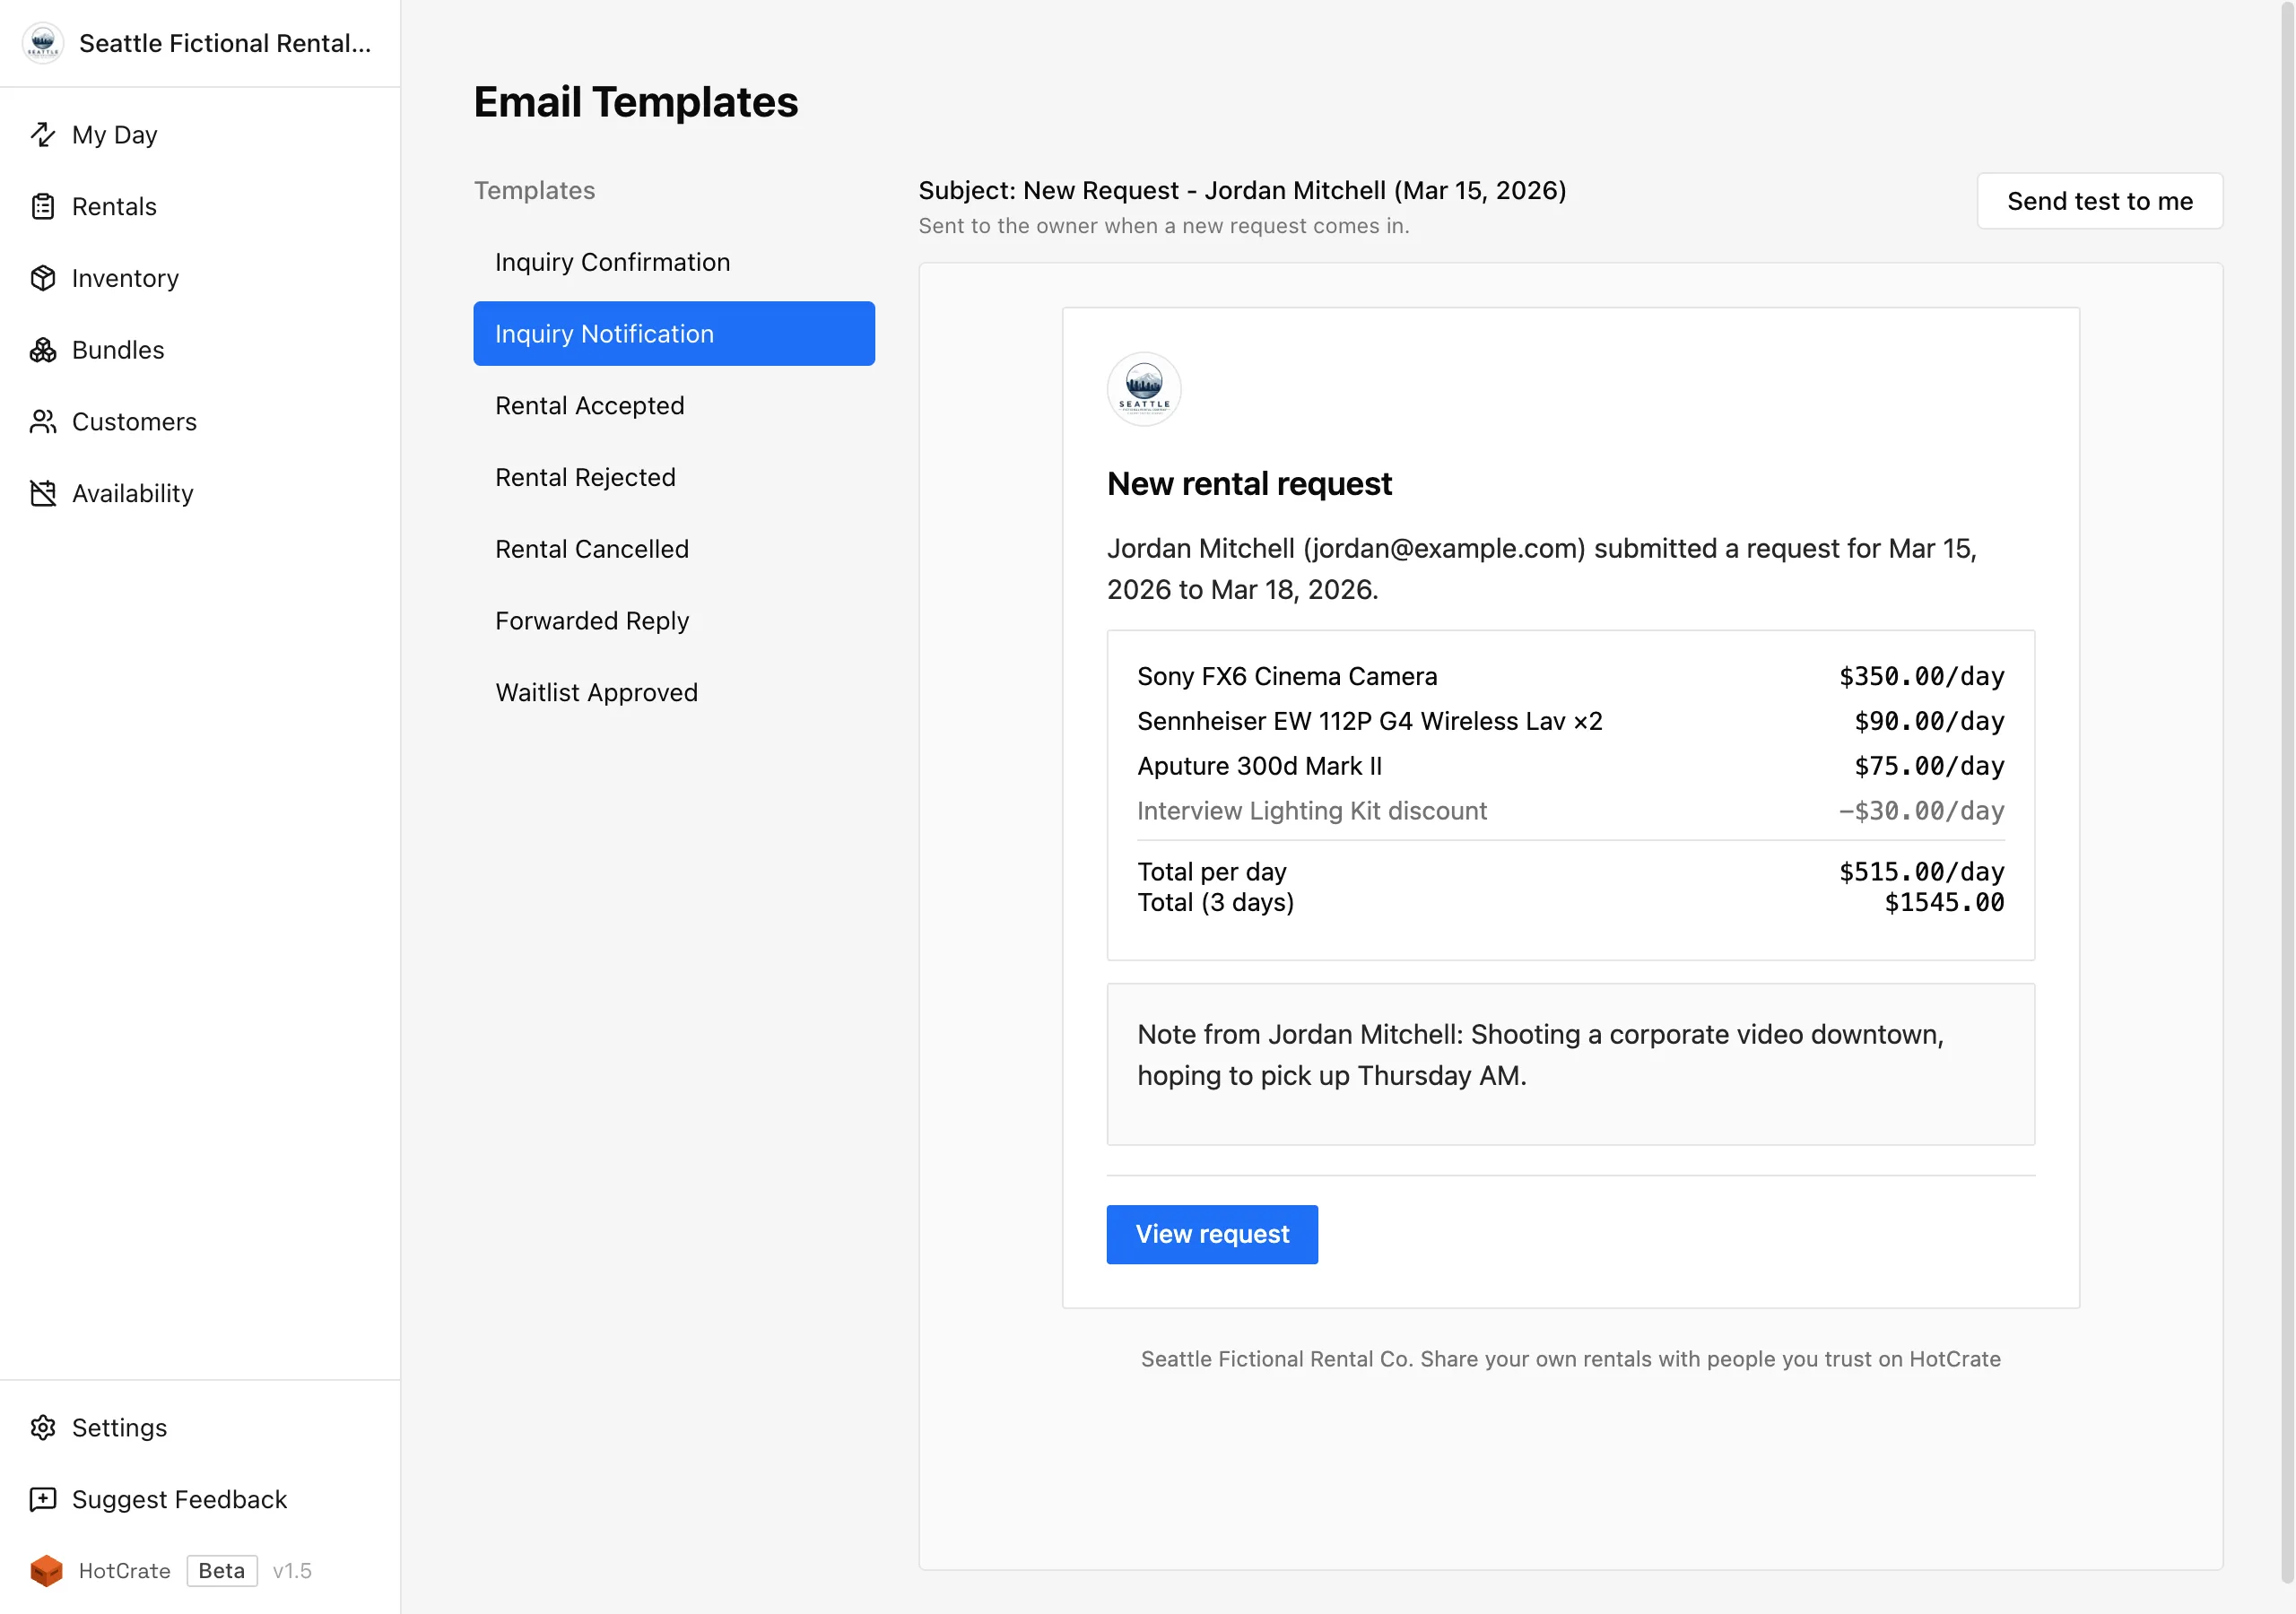The image size is (2296, 1614).
Task: Click the email footer about HotCrate
Action: (x=1570, y=1359)
